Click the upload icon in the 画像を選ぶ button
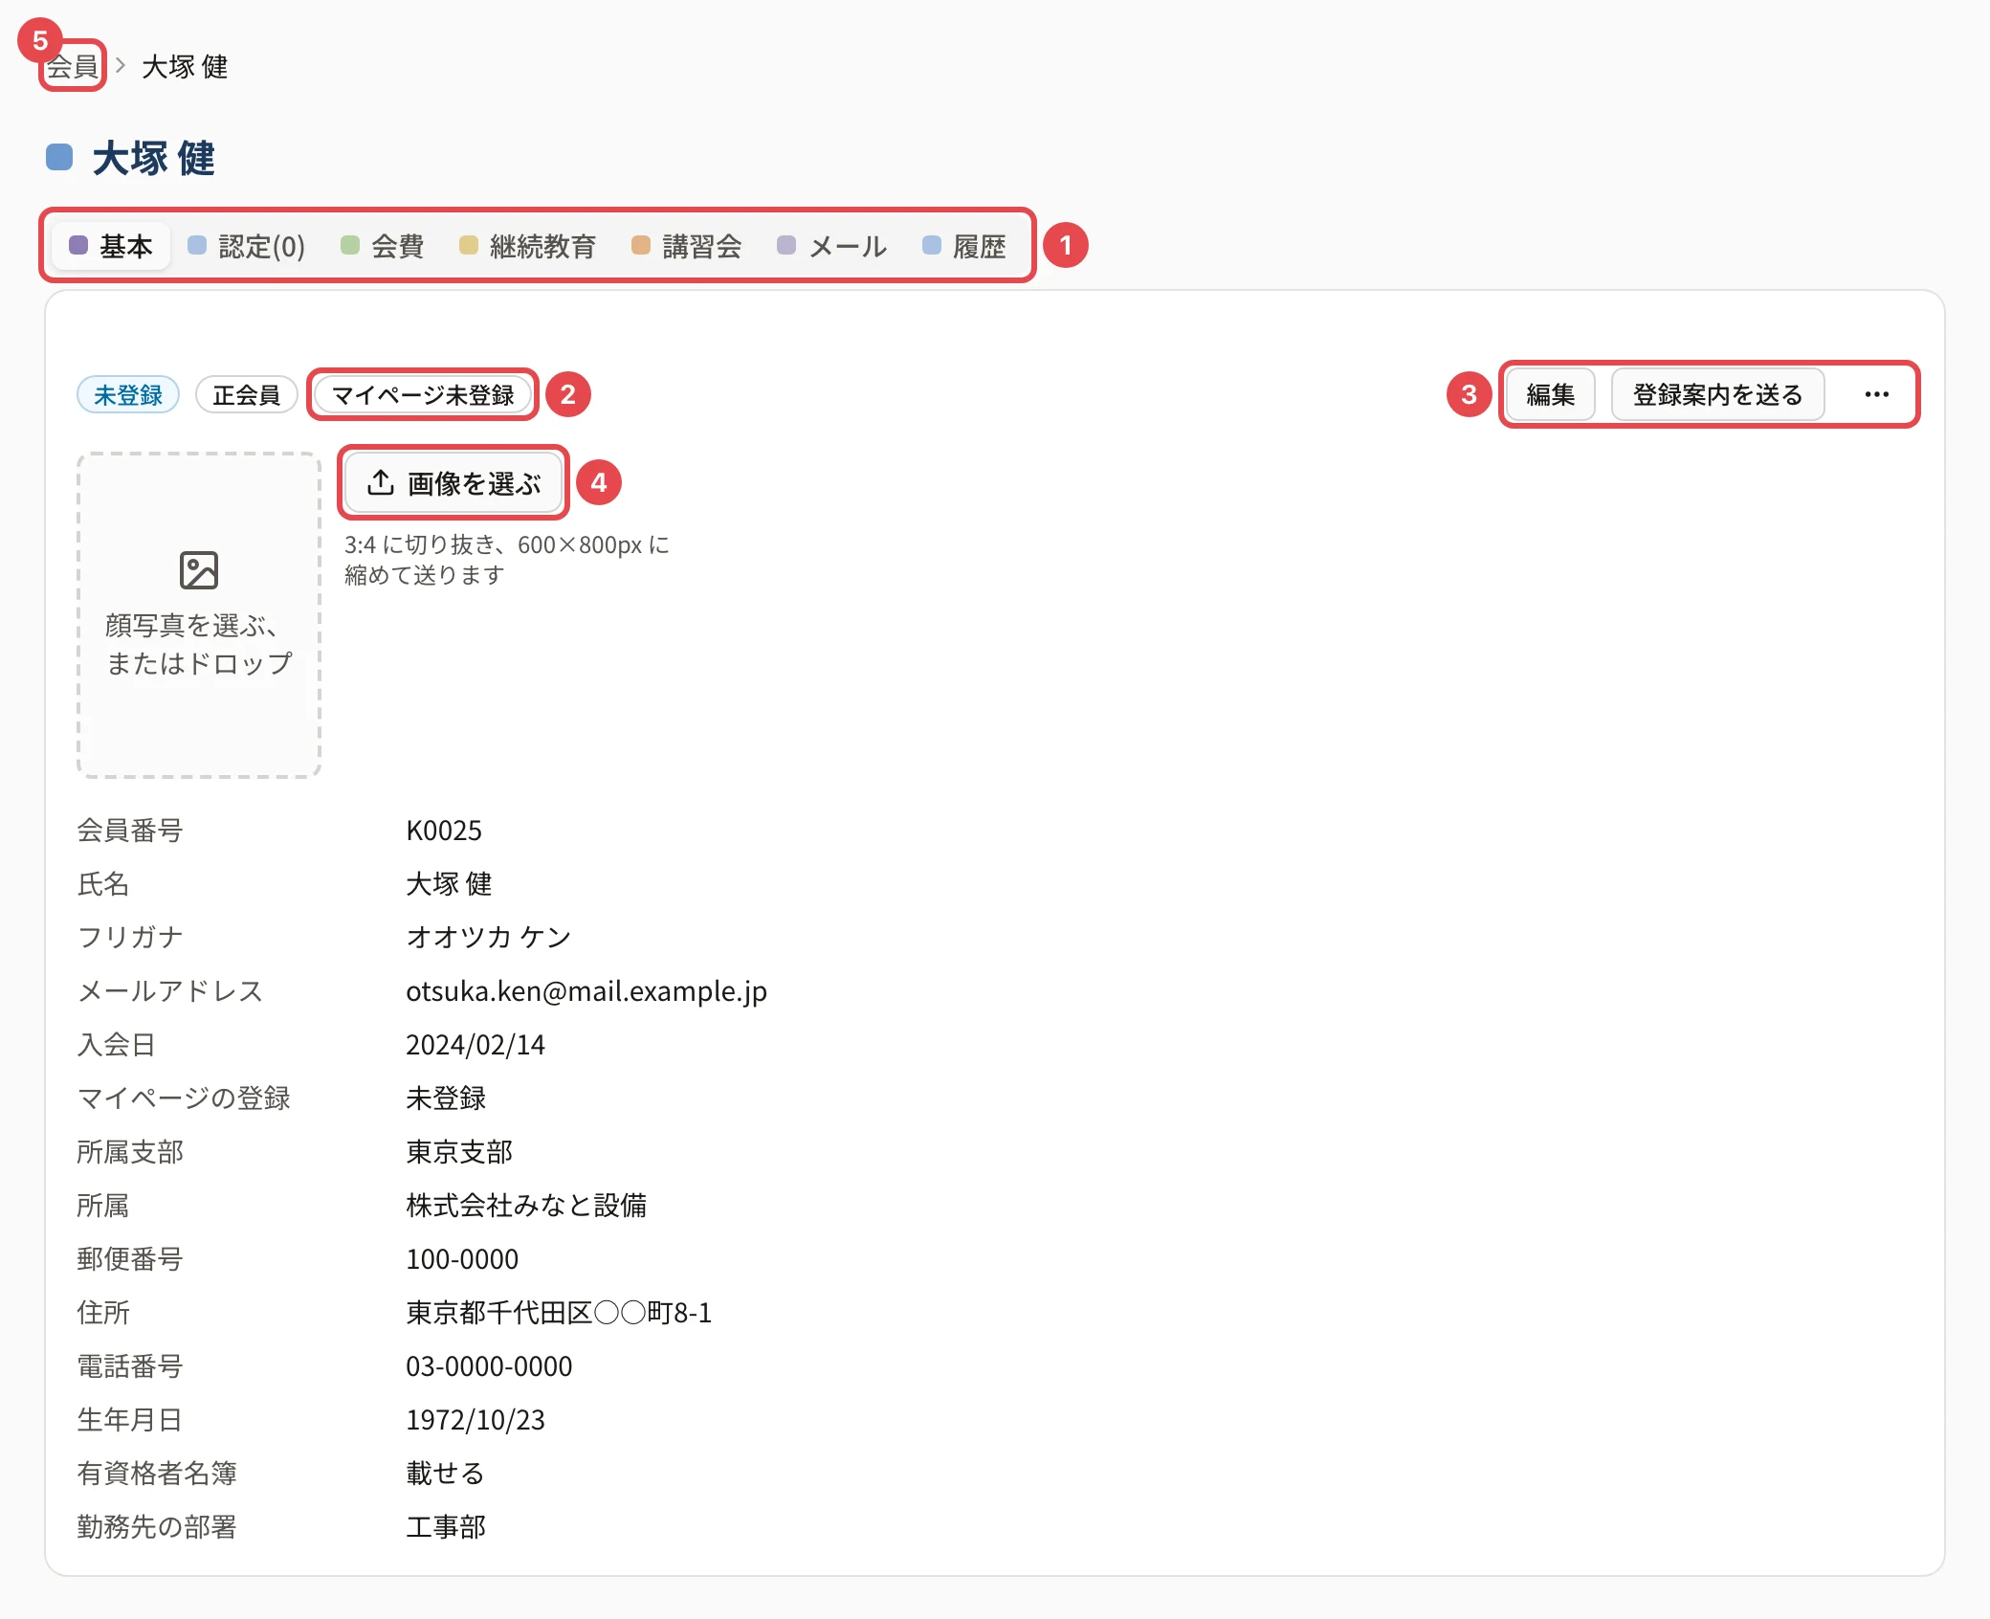1990x1619 pixels. pos(381,482)
